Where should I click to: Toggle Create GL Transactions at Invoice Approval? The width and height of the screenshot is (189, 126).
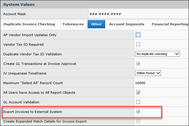click(138, 64)
